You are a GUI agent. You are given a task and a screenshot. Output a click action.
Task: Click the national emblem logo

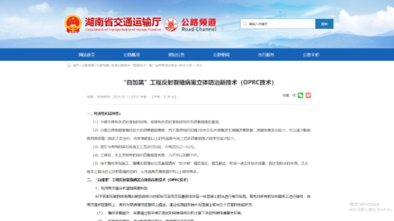[73, 24]
